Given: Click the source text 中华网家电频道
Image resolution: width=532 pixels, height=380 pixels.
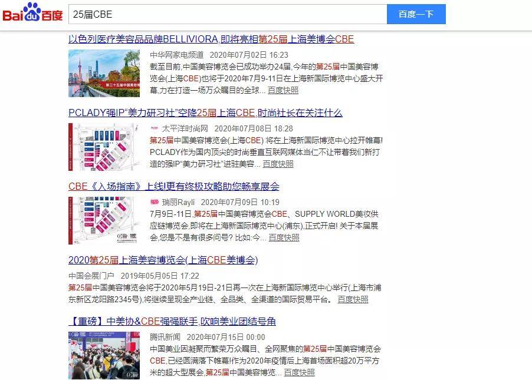Looking at the screenshot, I should point(177,55).
